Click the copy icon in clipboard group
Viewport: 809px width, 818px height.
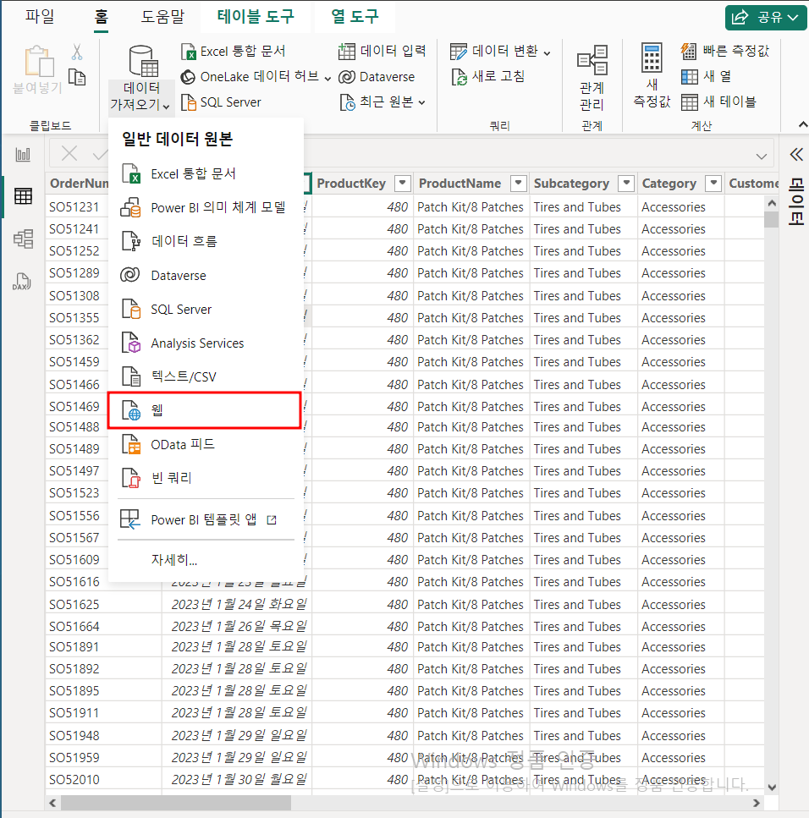[x=77, y=77]
